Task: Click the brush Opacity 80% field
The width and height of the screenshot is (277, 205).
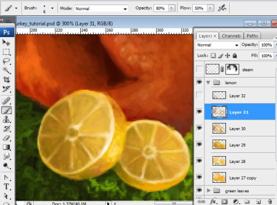Action: tap(161, 8)
